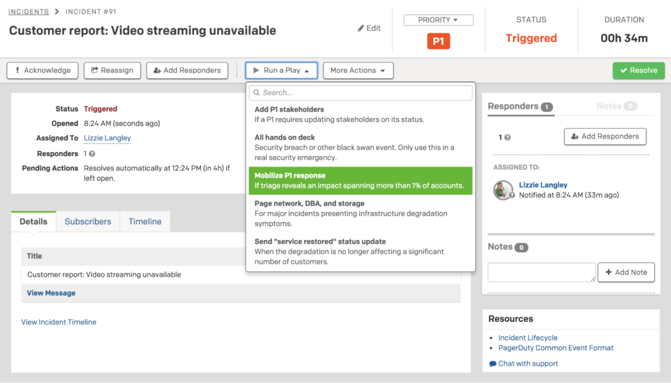Click Add Responders button in Responders panel
The image size is (671, 383).
tap(605, 136)
